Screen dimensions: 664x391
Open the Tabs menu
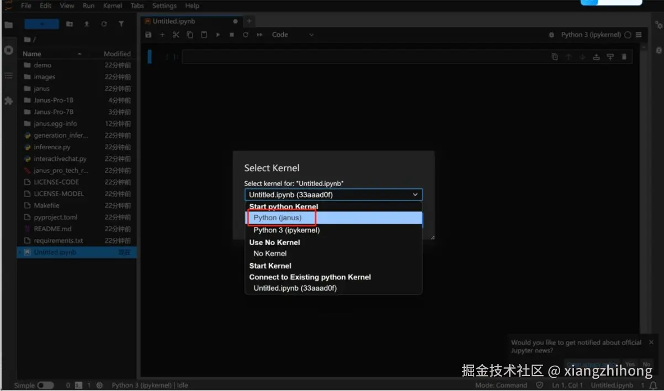[137, 6]
